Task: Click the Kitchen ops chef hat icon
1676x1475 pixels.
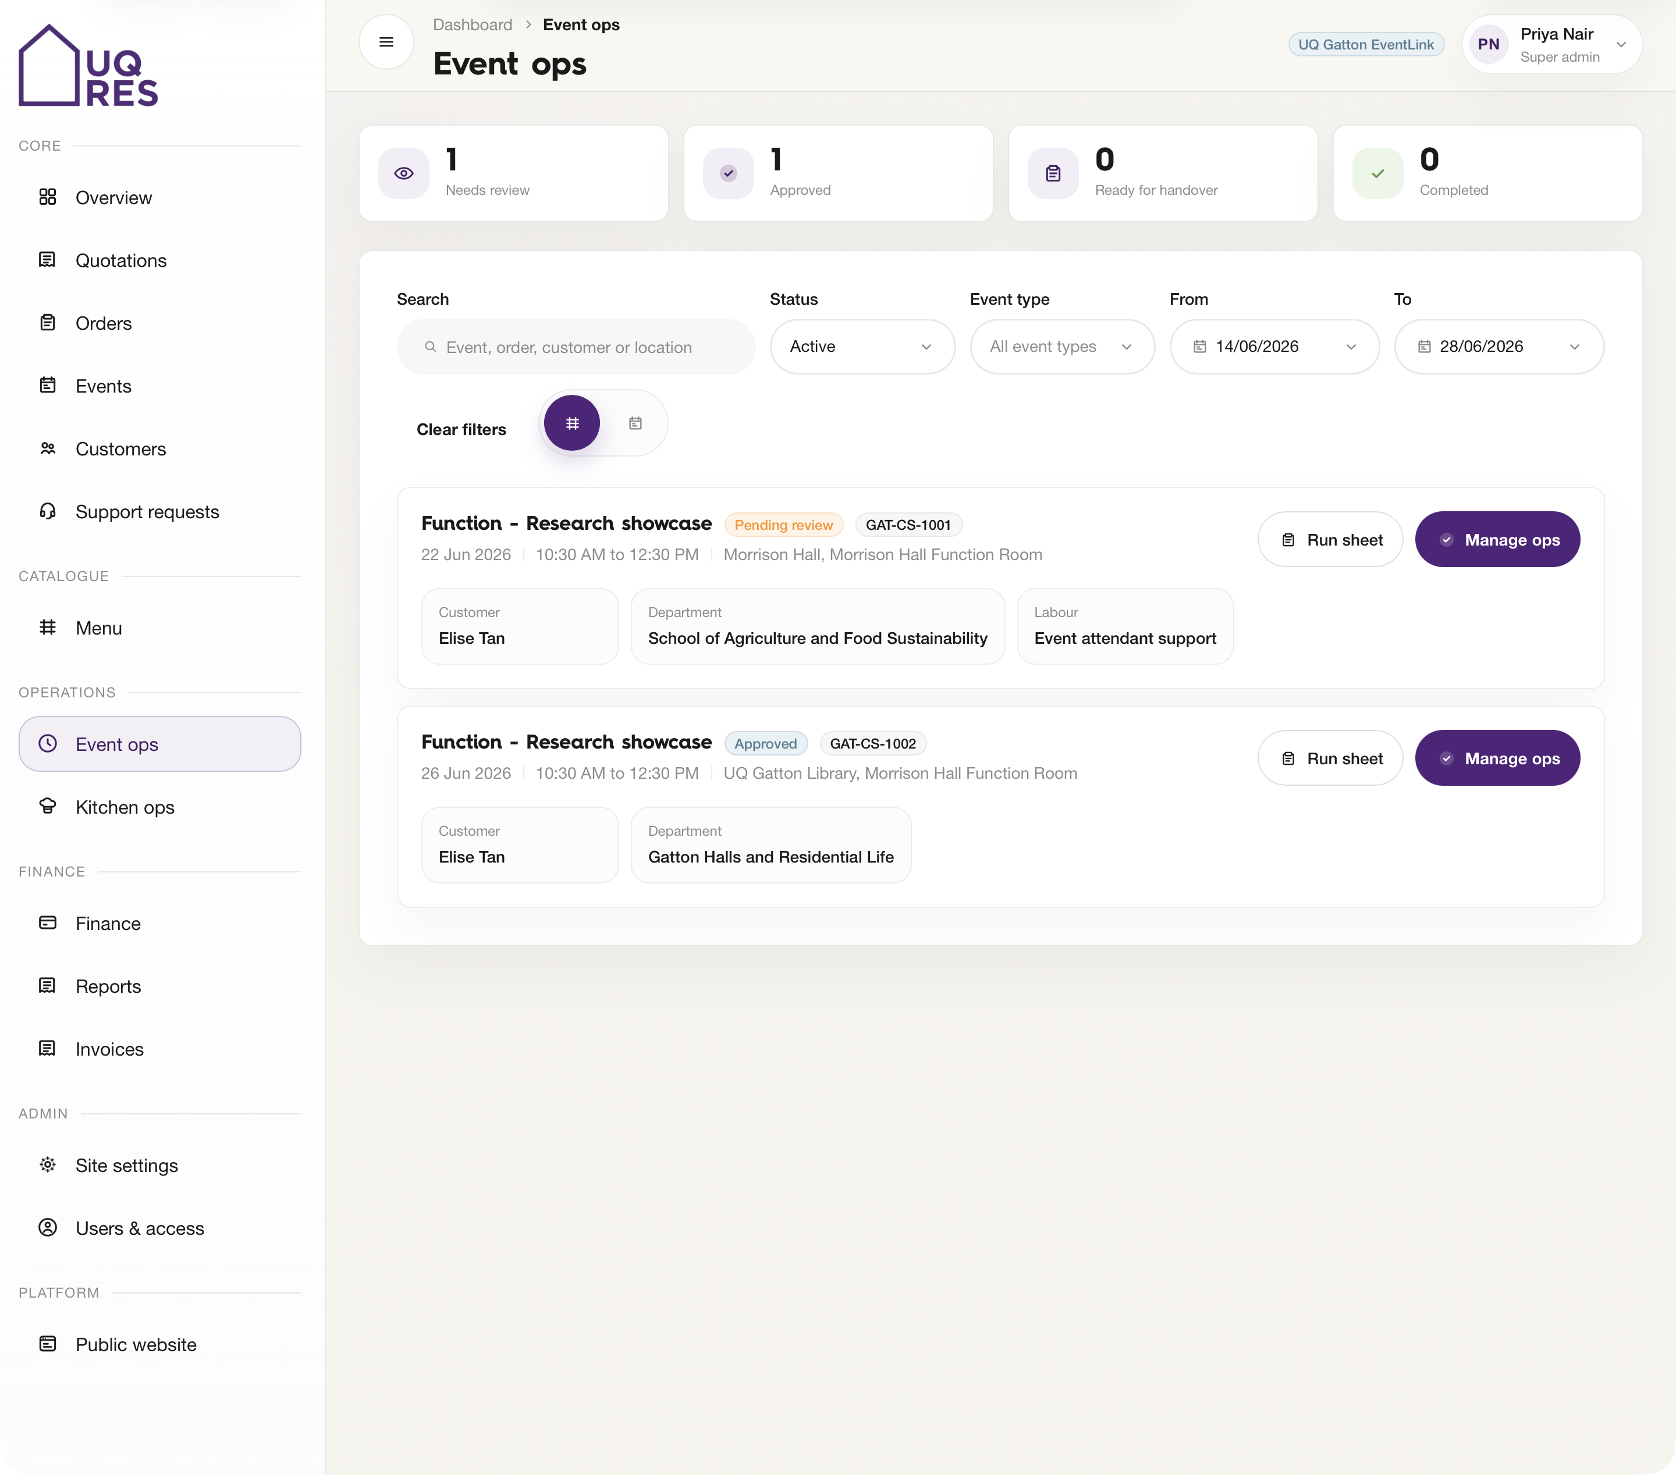Action: tap(48, 806)
